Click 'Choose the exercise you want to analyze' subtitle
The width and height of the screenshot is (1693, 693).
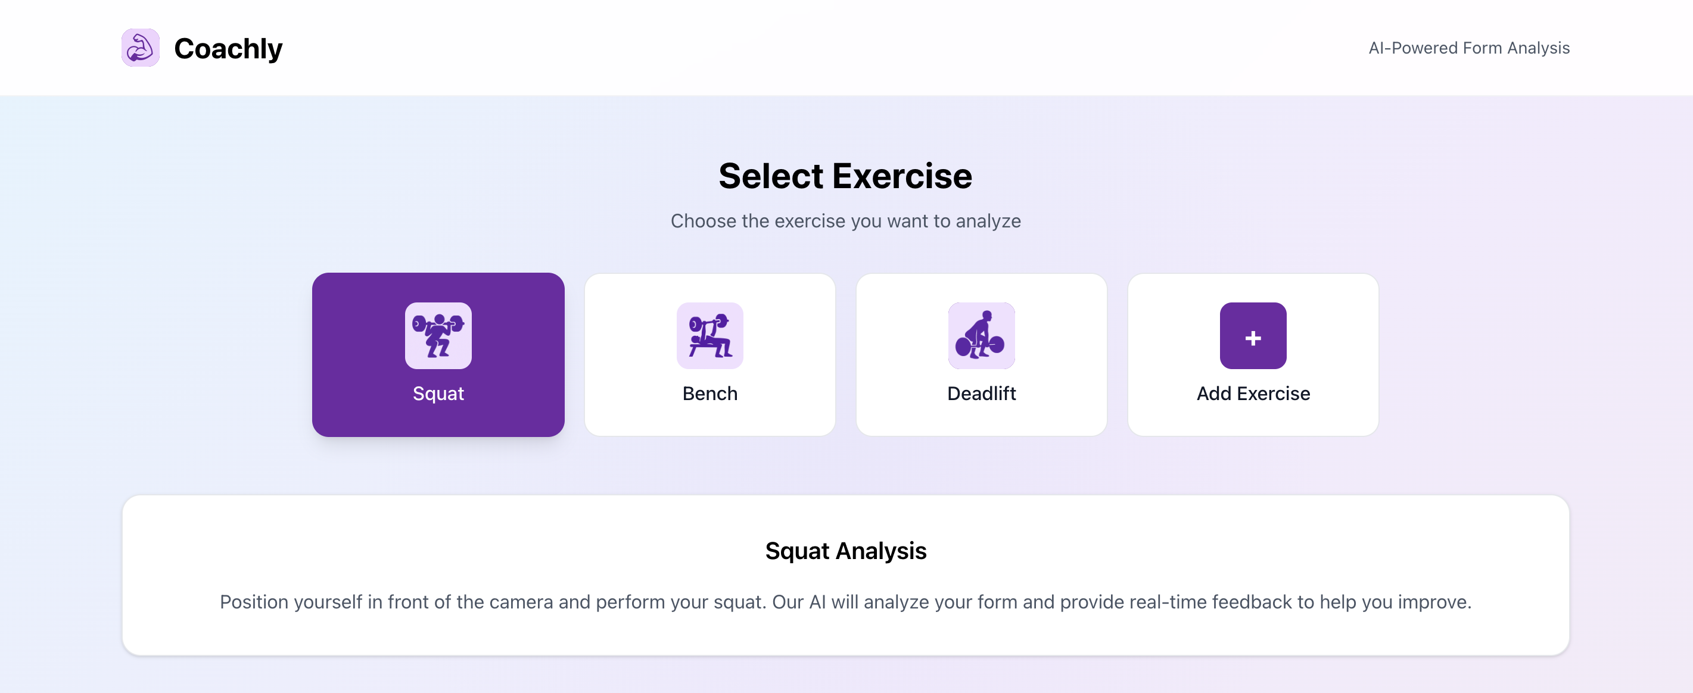[x=846, y=221]
